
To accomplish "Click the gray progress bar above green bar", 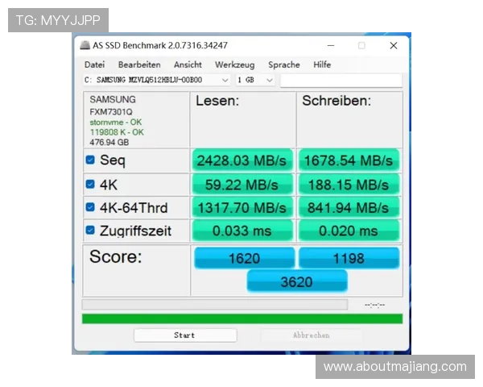I will click(215, 305).
